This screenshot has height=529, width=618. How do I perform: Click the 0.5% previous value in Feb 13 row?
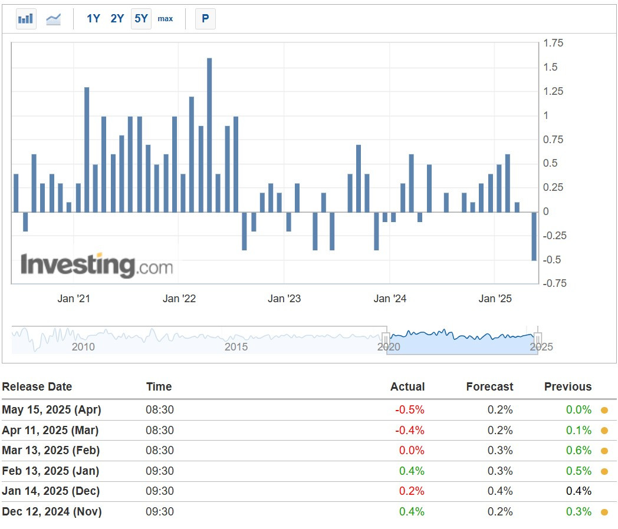pyautogui.click(x=578, y=471)
